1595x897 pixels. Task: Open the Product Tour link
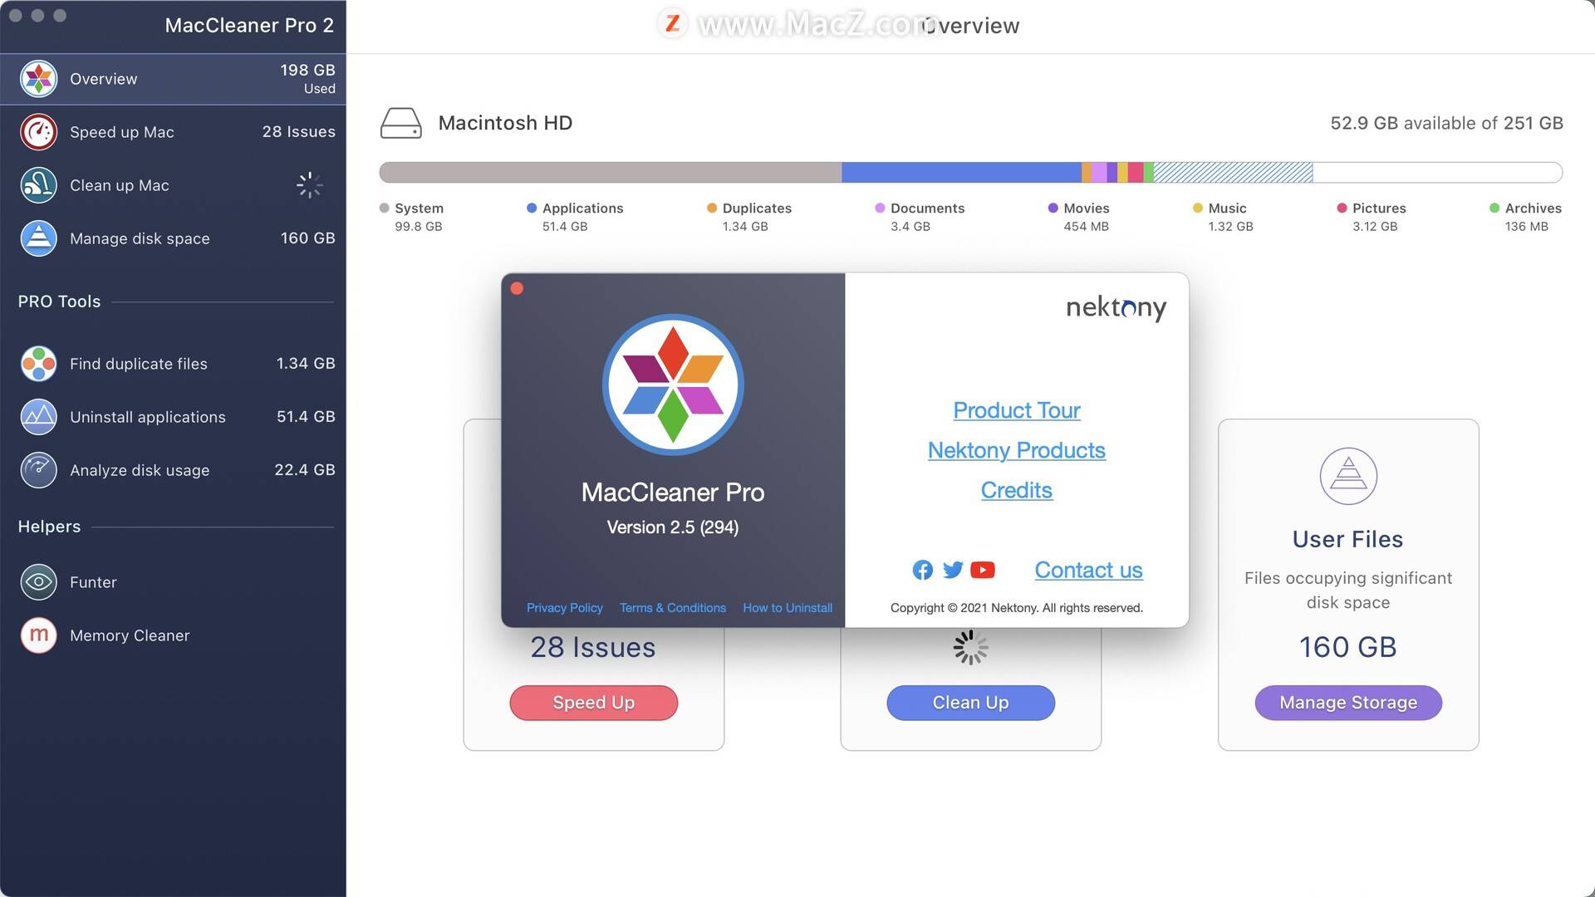point(1017,410)
